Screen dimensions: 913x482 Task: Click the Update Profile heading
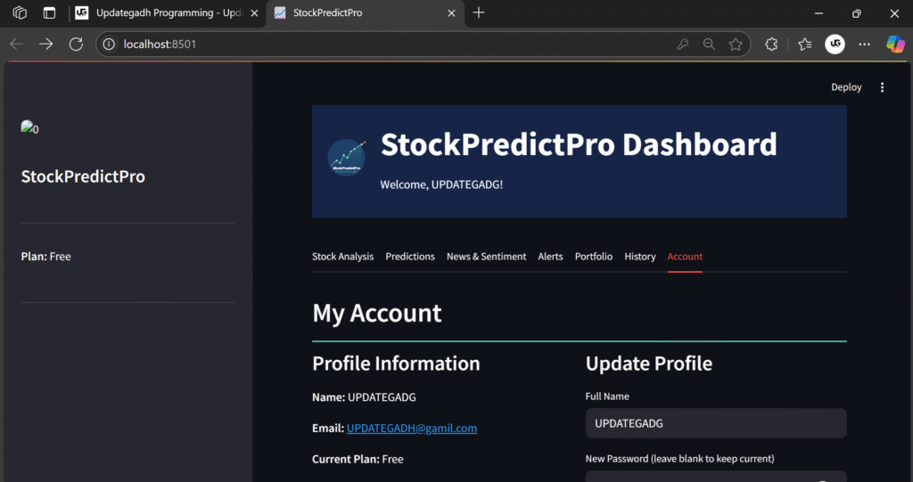pos(649,364)
